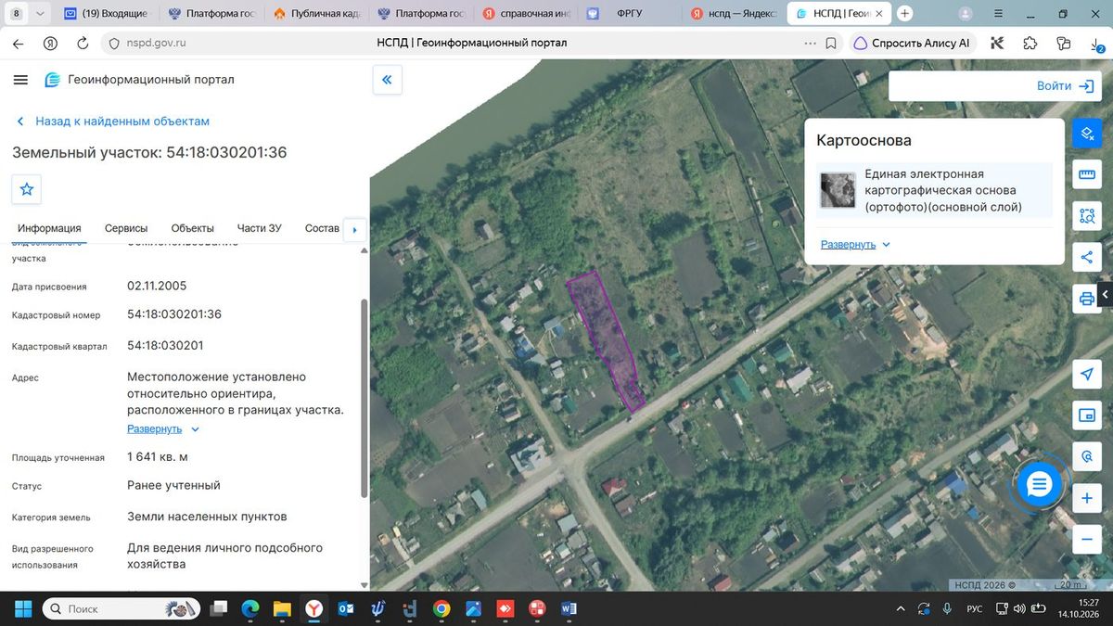Click cadastral quarter value 54:18:030201

tap(165, 346)
